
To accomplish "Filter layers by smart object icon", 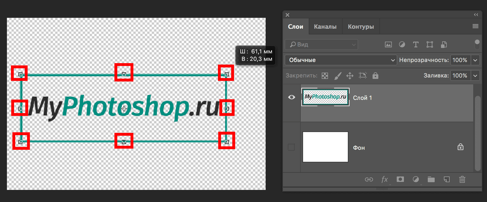I will coord(444,45).
